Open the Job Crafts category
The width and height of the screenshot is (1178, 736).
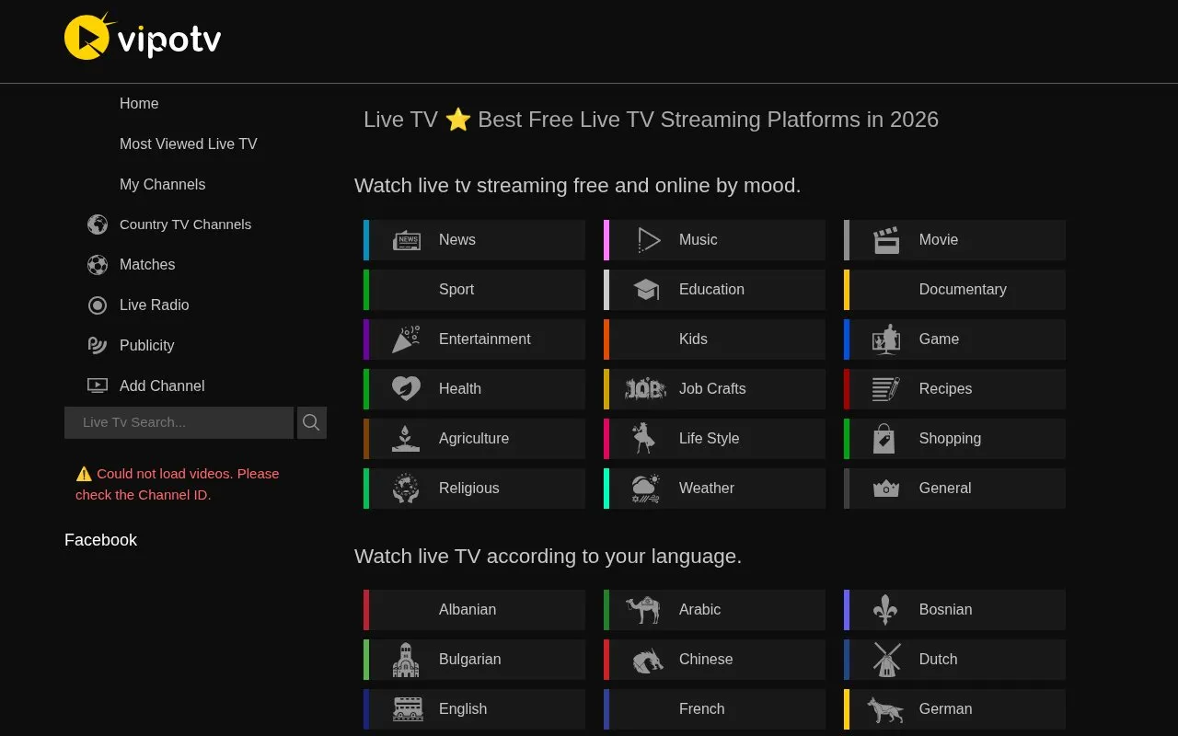point(715,389)
